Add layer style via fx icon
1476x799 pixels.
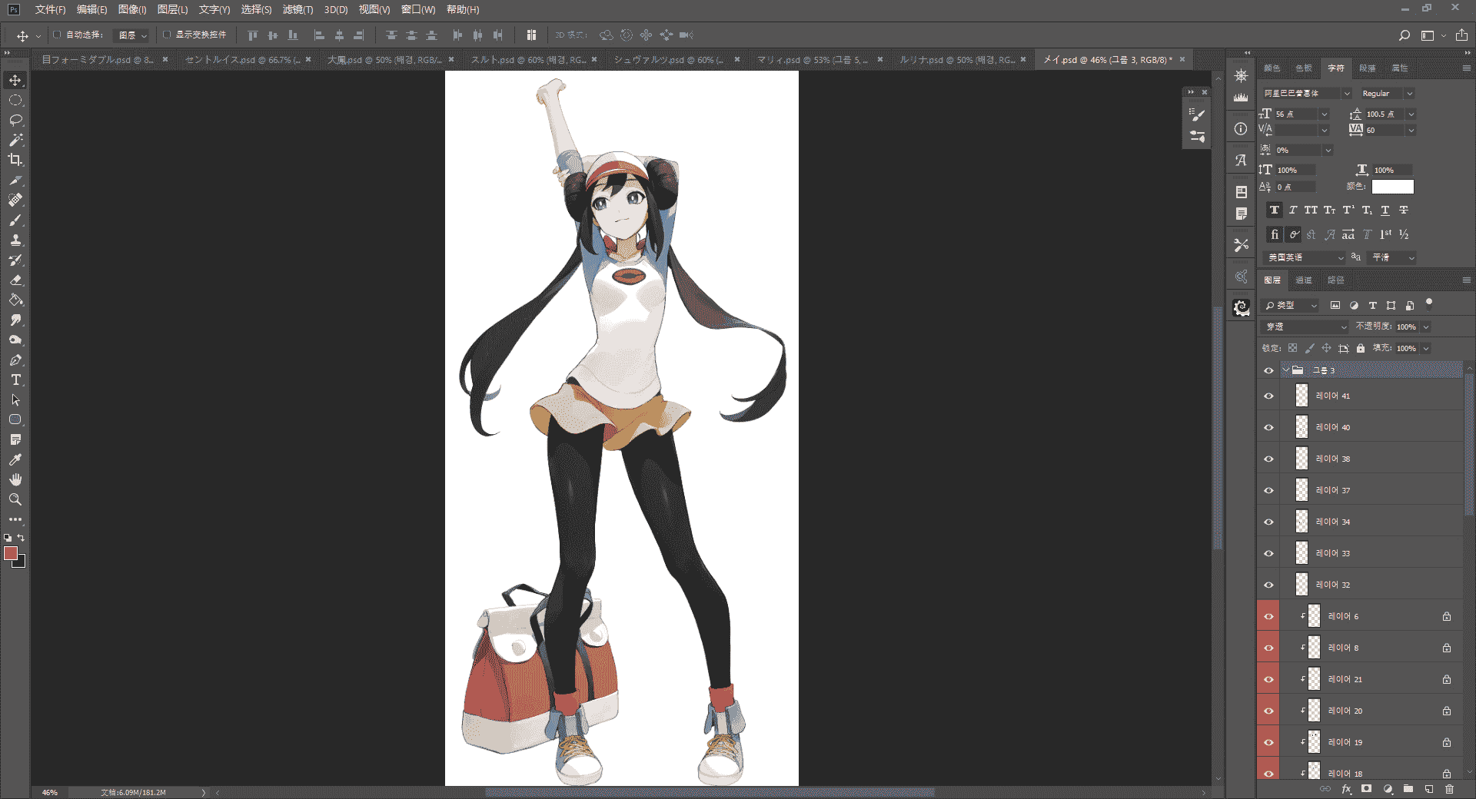click(x=1346, y=789)
